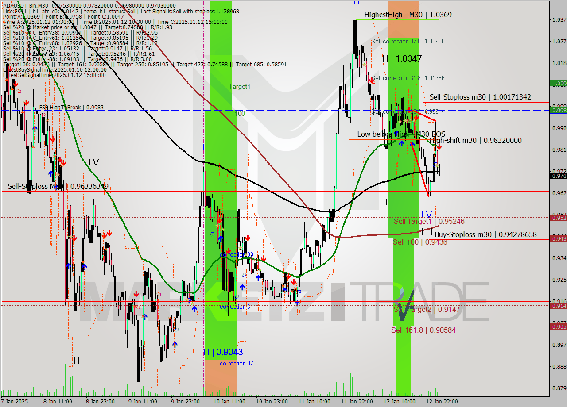The image size is (567, 407).
Task: Click the red 0.952 price tag on axis
Action: [x=558, y=217]
